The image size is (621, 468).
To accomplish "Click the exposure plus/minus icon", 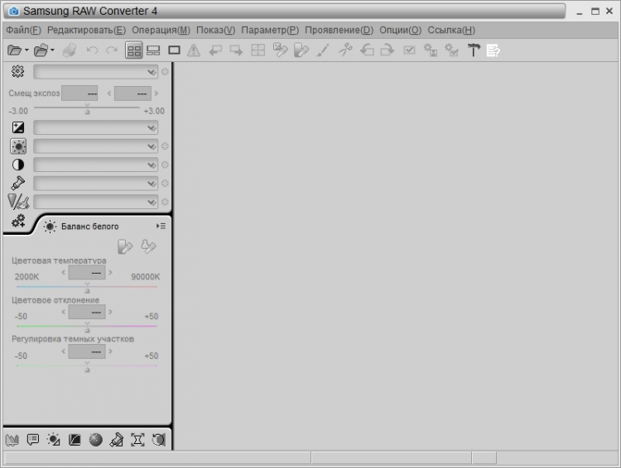I will click(x=18, y=127).
